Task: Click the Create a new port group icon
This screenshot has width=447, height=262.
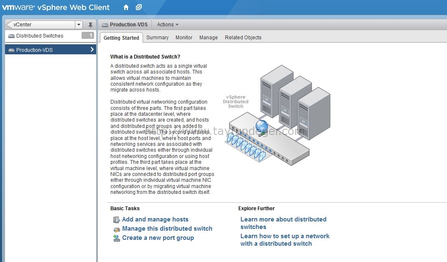Action: click(117, 238)
